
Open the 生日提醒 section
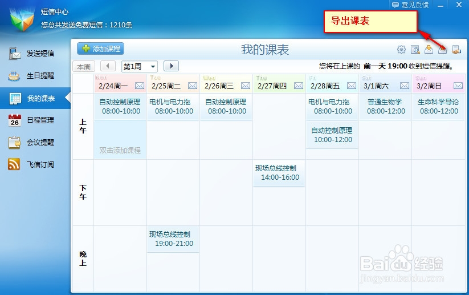click(35, 76)
